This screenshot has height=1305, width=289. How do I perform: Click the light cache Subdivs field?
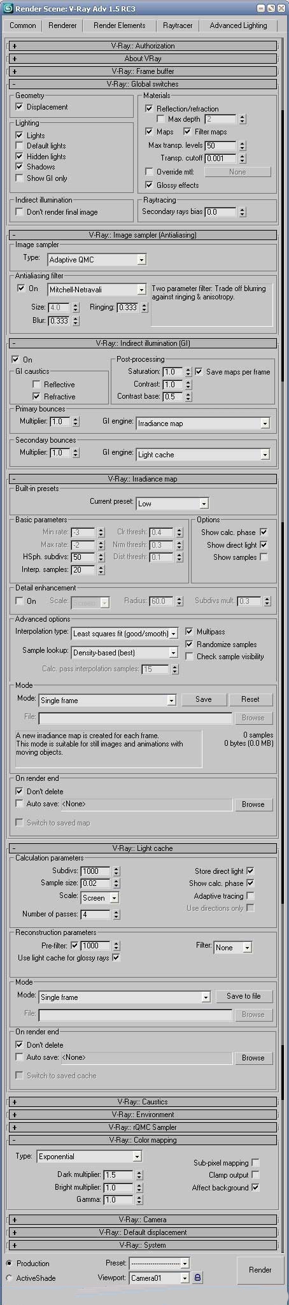click(95, 871)
